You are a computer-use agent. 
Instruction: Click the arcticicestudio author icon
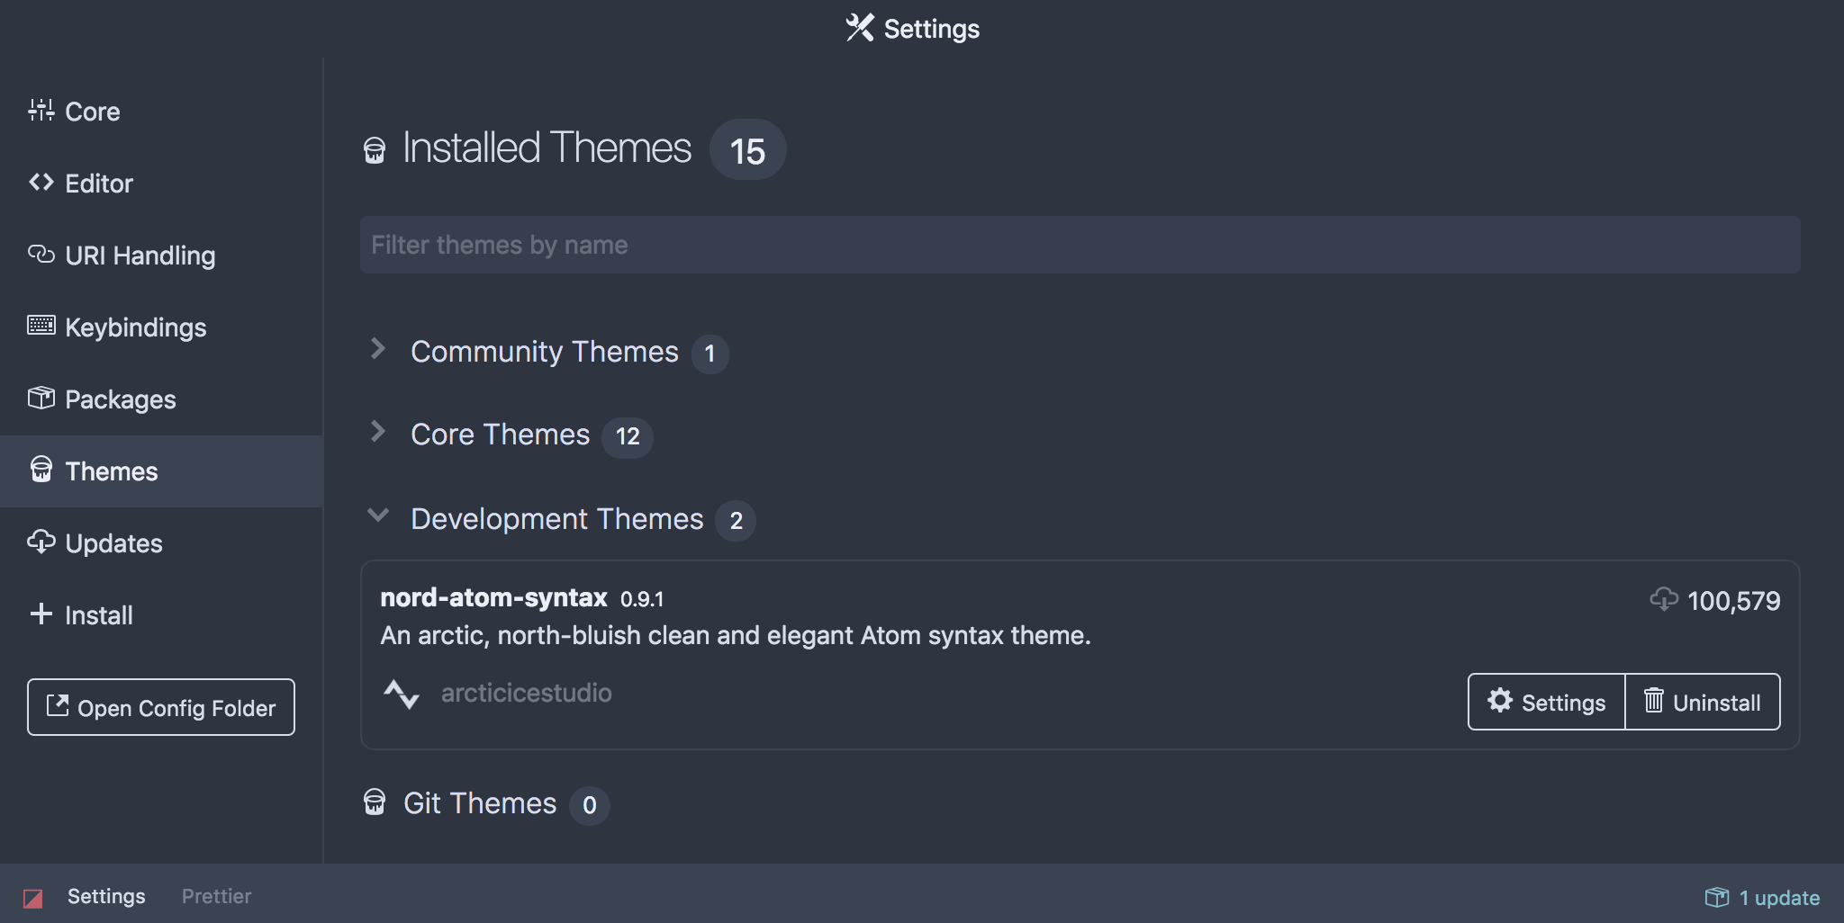coord(402,694)
